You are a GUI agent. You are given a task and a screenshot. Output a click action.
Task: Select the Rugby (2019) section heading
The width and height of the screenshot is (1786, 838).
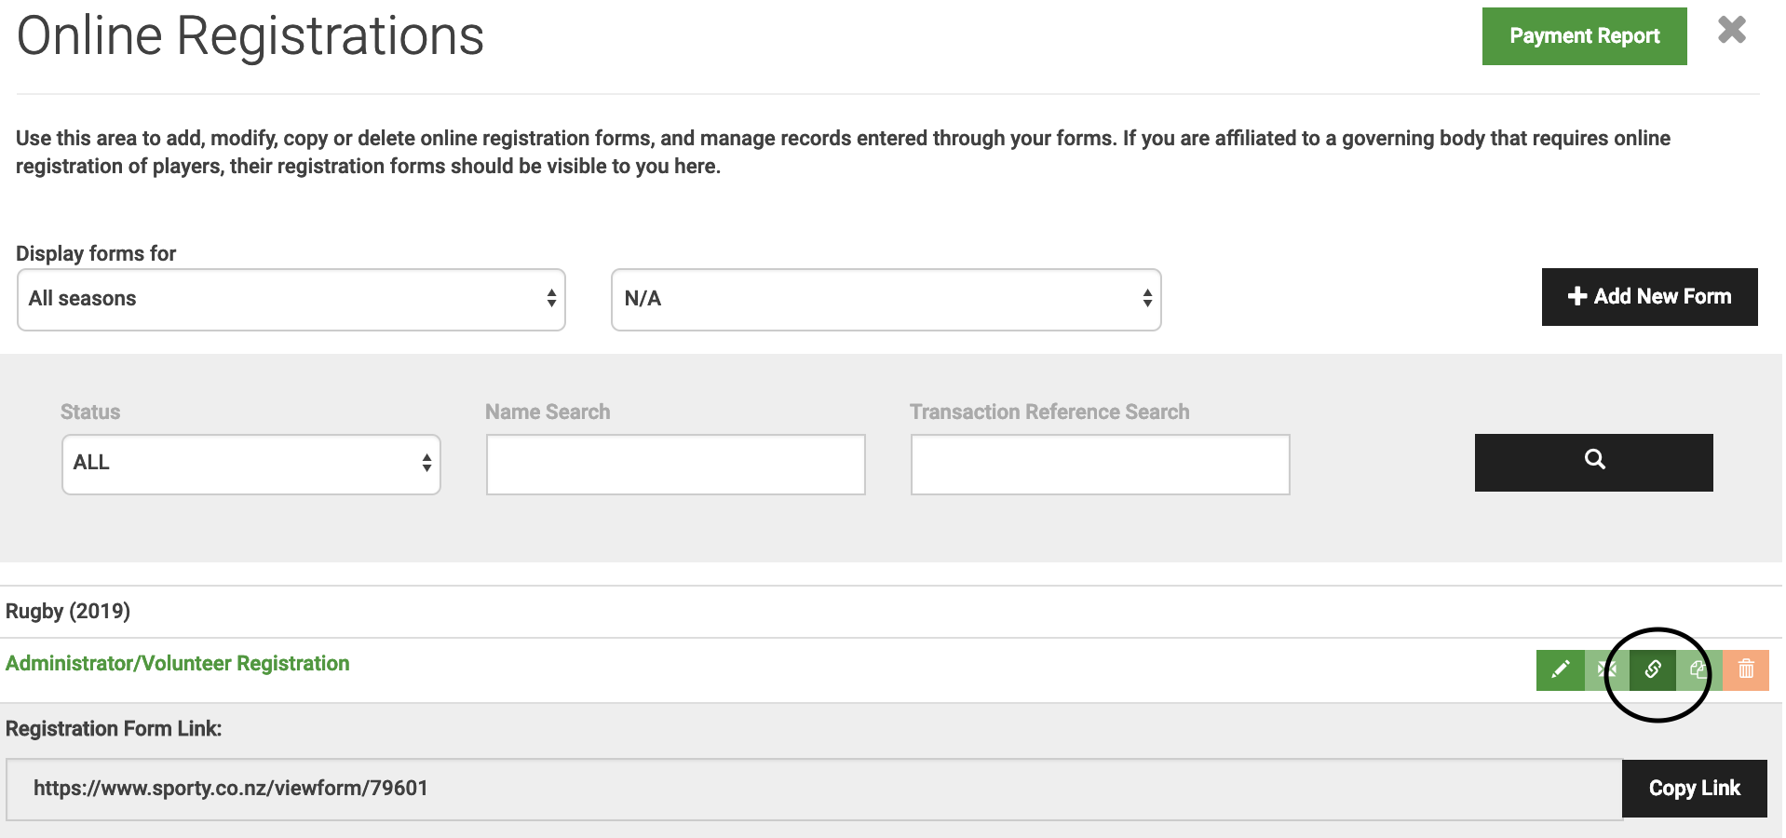click(68, 611)
